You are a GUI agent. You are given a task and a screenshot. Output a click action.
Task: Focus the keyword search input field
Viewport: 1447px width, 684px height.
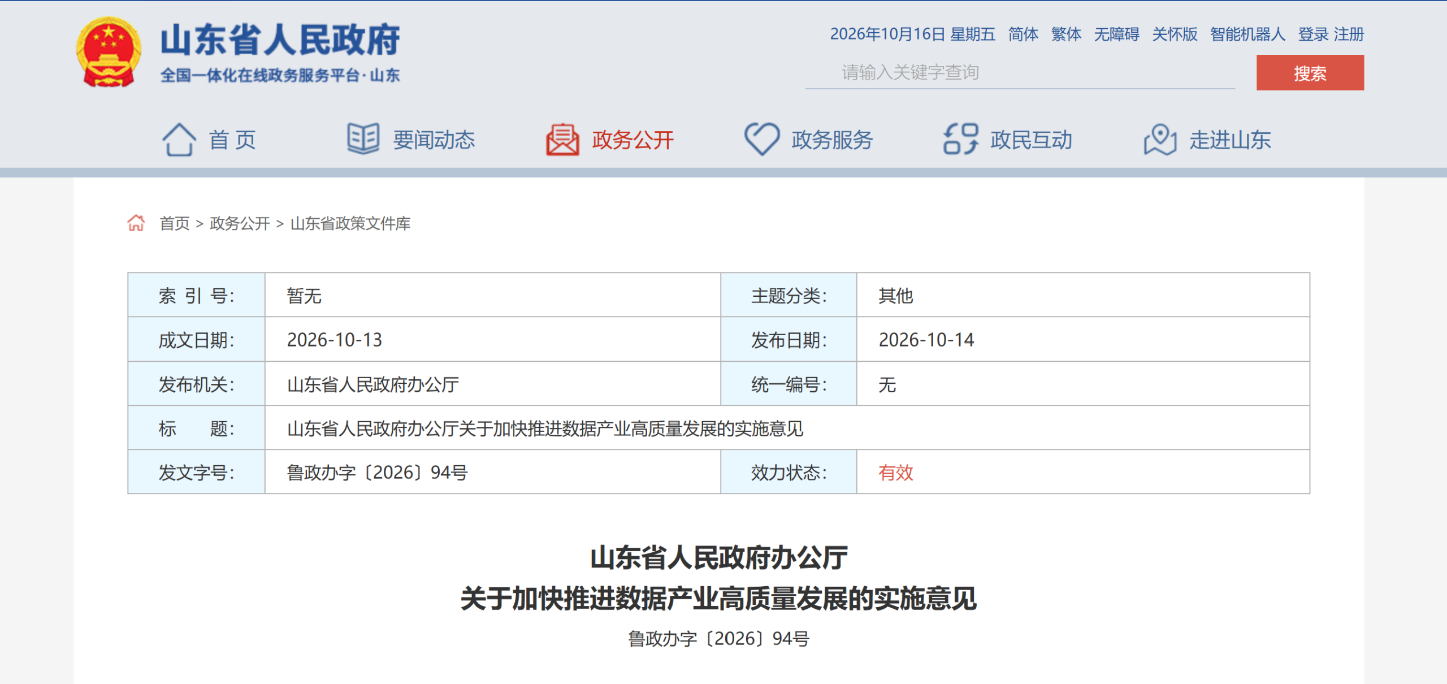(x=1019, y=72)
